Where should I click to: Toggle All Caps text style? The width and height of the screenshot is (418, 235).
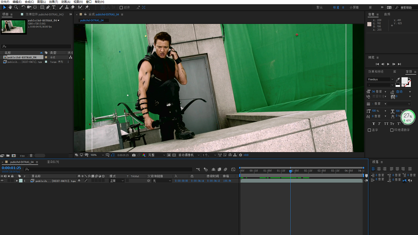point(386,124)
